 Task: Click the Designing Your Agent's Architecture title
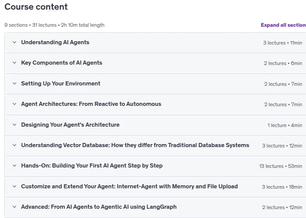click(x=70, y=125)
